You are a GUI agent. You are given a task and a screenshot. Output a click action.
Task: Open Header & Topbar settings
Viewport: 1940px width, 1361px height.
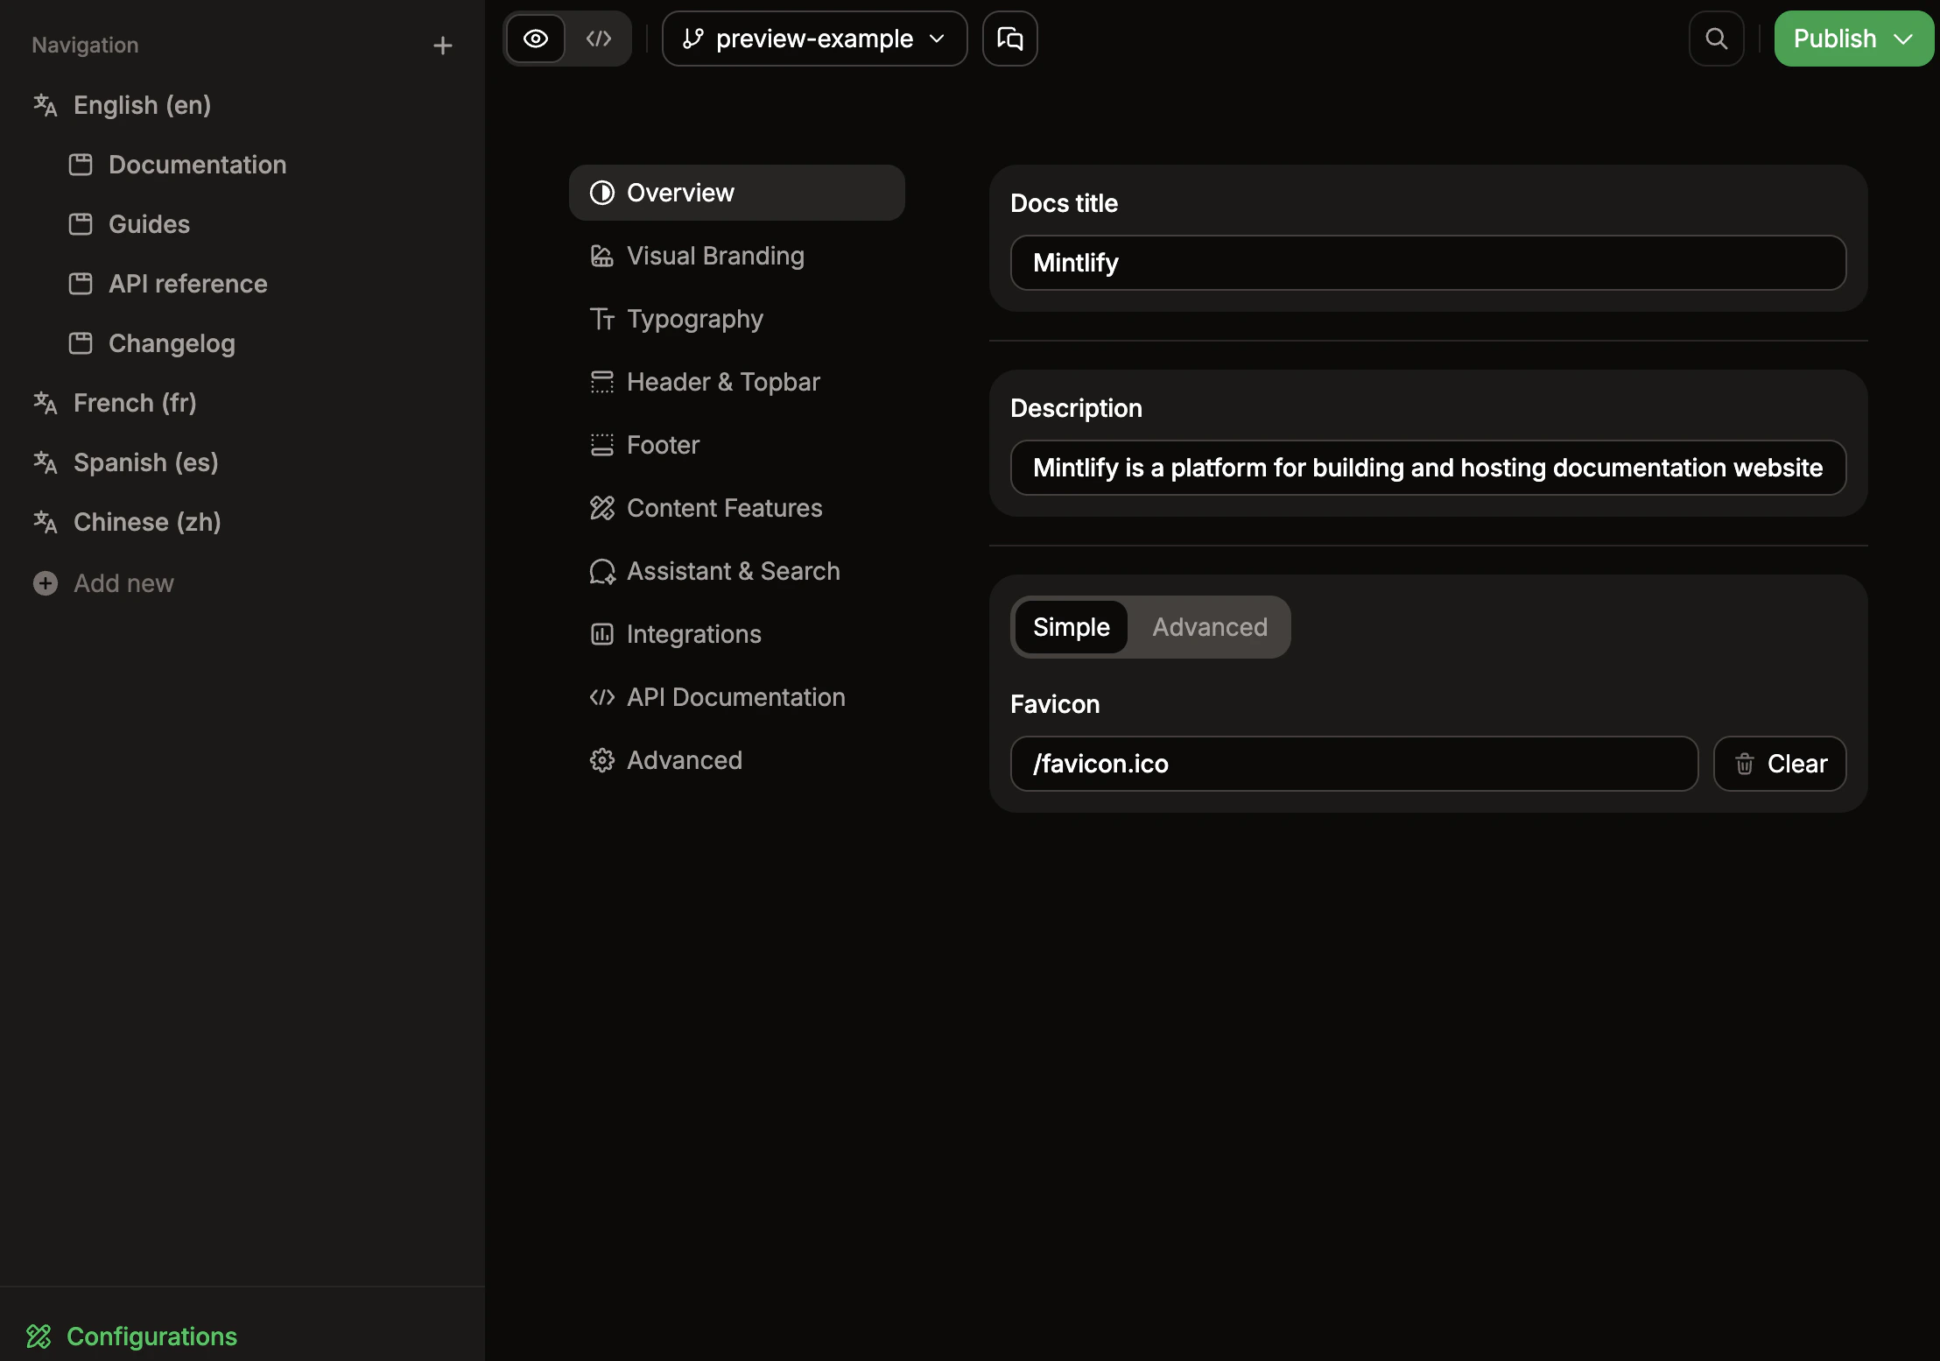pyautogui.click(x=737, y=382)
